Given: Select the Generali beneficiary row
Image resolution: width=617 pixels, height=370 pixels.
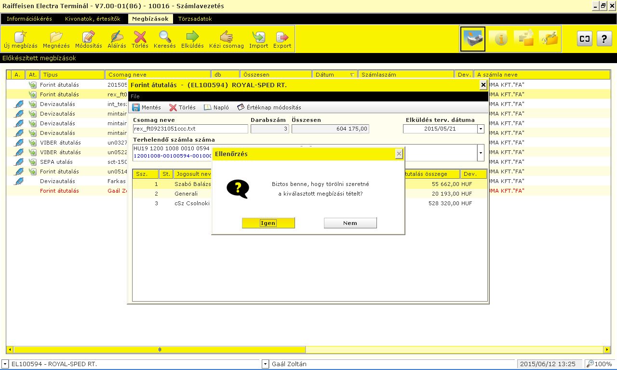Looking at the screenshot, I should [x=310, y=194].
